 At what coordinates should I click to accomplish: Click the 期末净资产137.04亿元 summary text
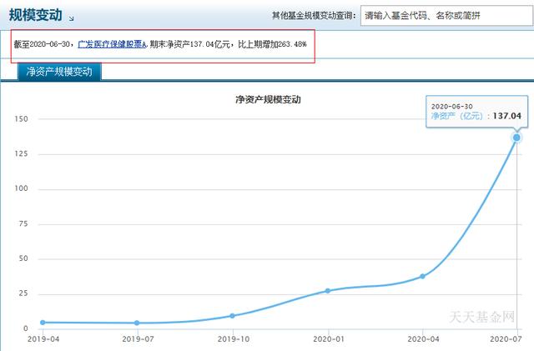(x=189, y=44)
